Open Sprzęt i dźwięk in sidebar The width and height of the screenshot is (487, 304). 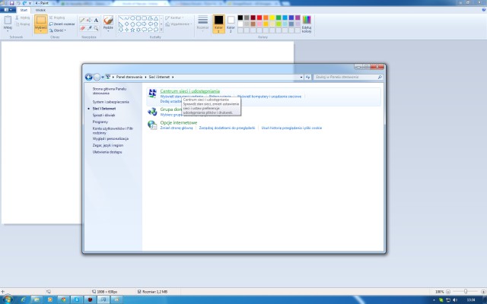point(103,116)
